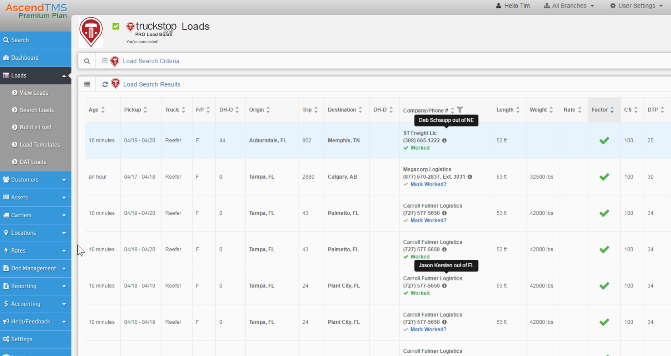Image resolution: width=671 pixels, height=356 pixels.
Task: Toggle the green Truckstop connected checkbox
Action: 116,26
